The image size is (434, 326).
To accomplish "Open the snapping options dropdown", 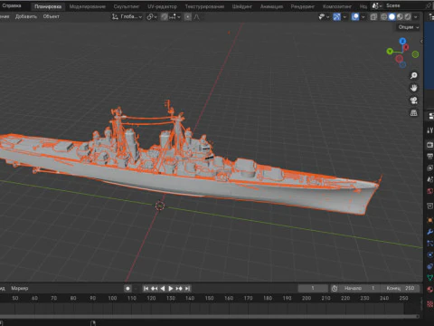I will 175,17.
